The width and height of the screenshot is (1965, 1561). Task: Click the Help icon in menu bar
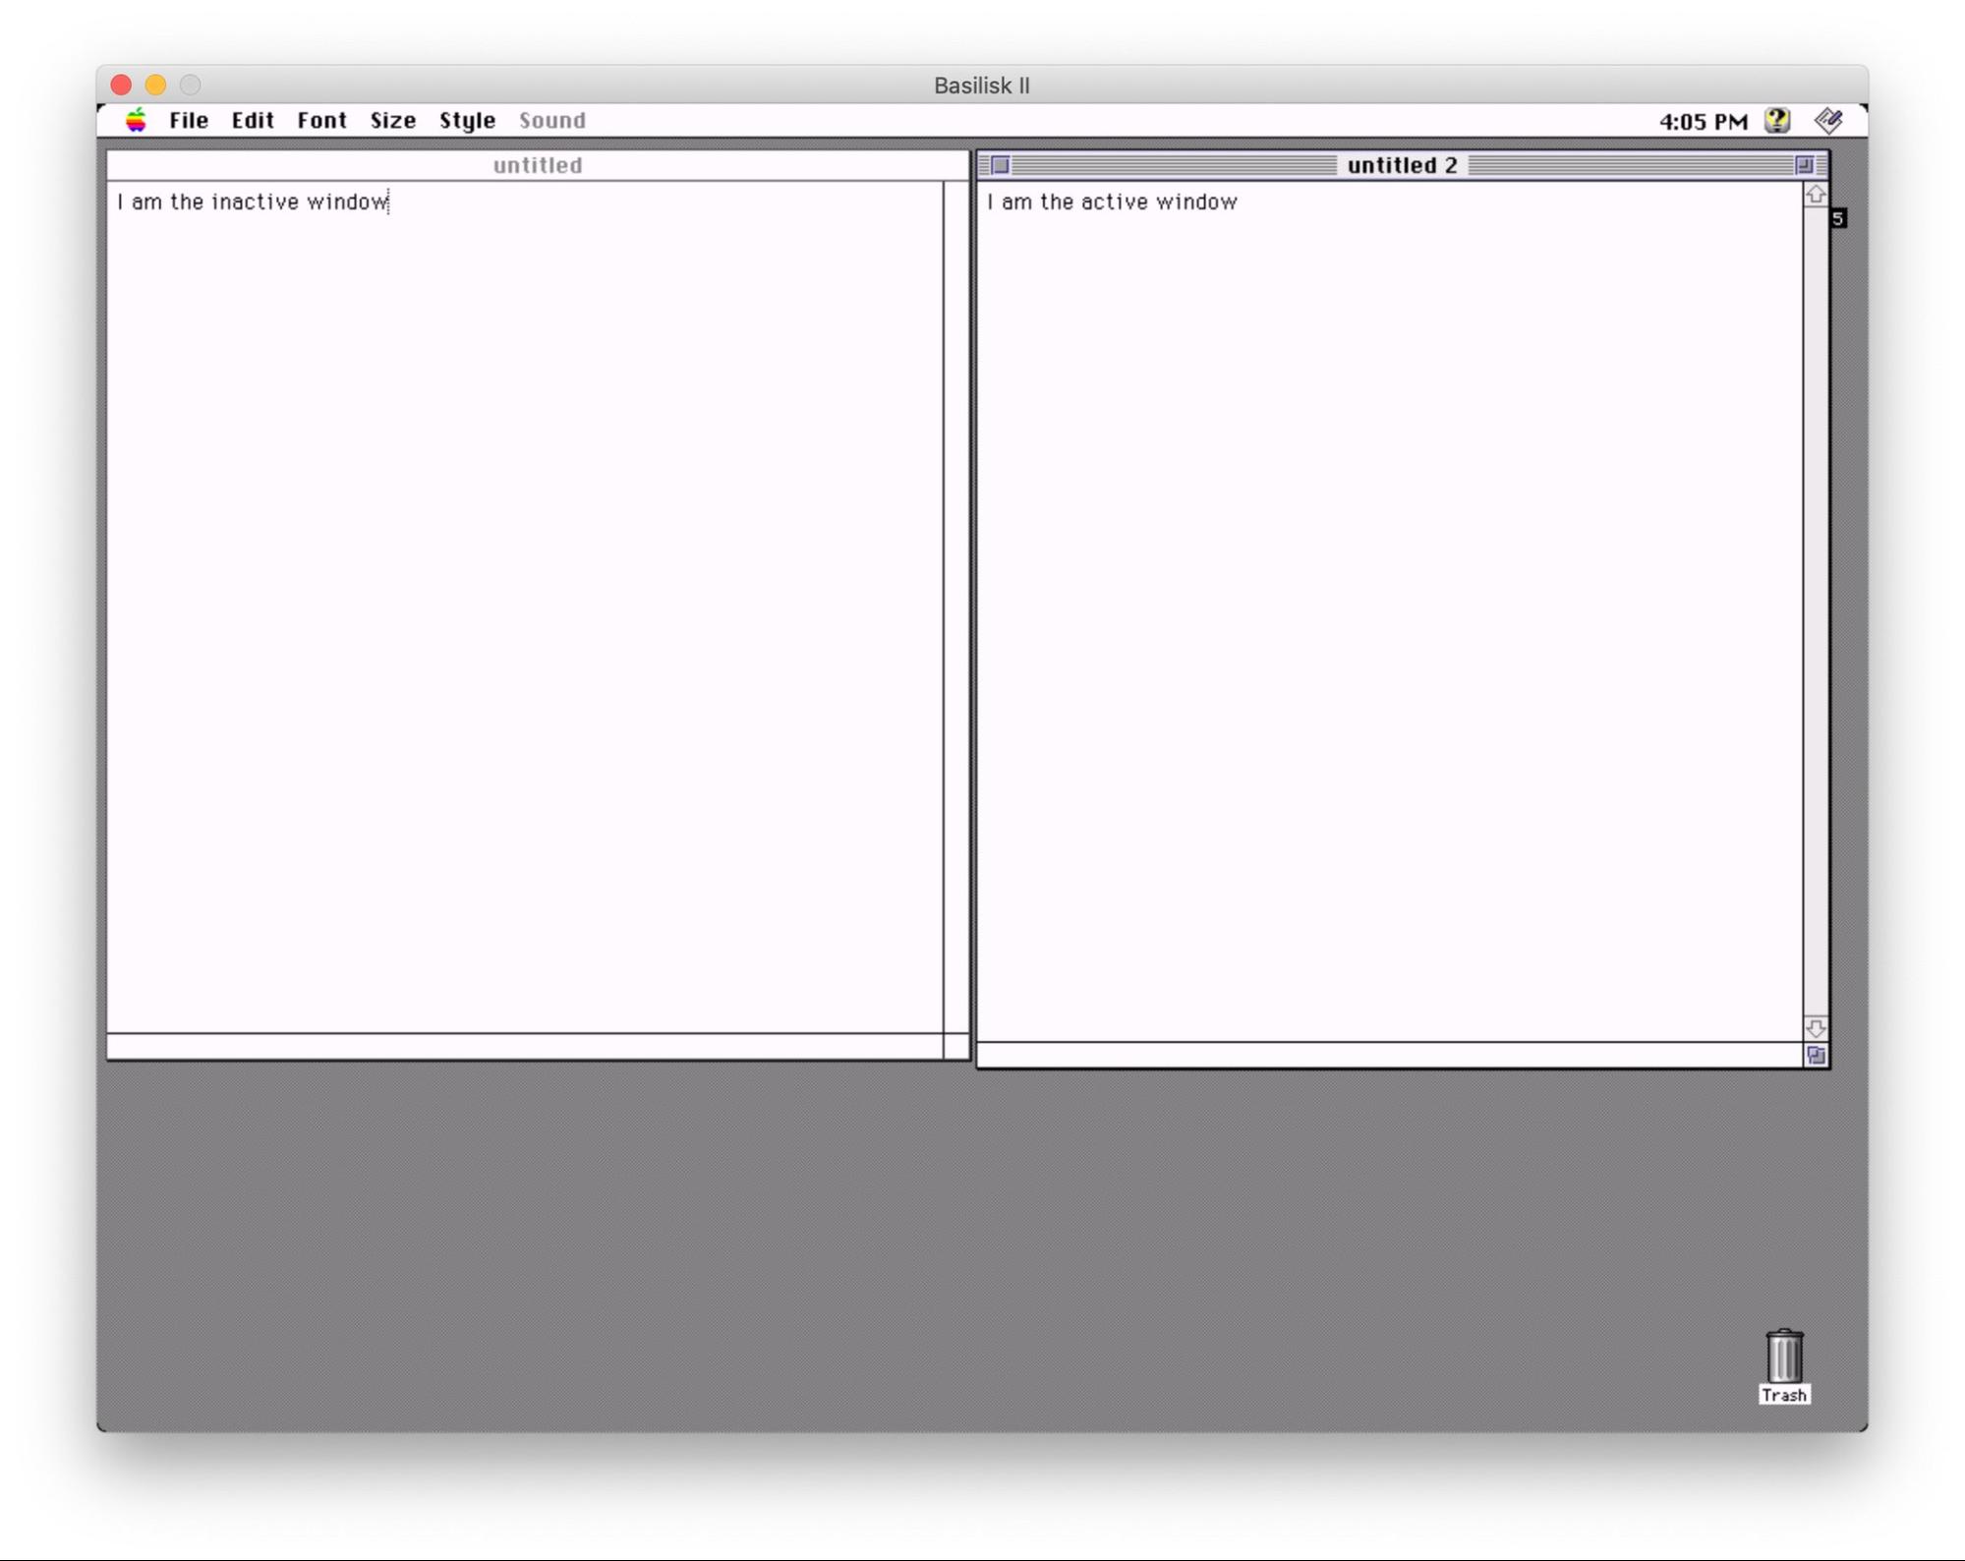(x=1780, y=120)
